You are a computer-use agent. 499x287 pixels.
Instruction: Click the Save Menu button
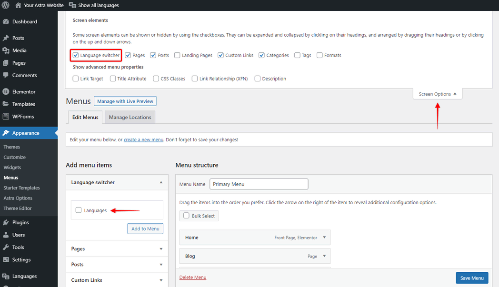(472, 277)
